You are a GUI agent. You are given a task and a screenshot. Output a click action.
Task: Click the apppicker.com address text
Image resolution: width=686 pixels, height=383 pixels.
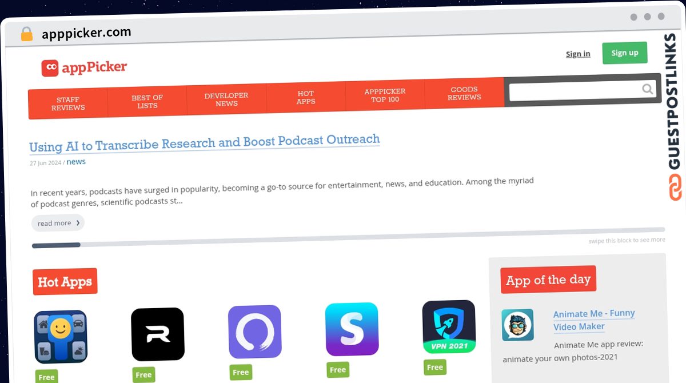click(86, 33)
